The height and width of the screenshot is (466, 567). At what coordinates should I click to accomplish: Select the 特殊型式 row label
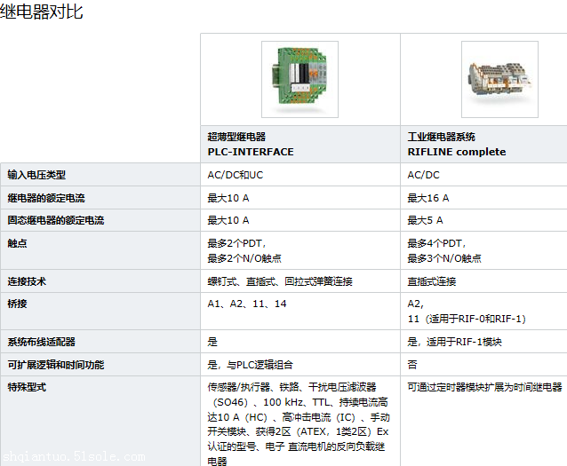(x=27, y=387)
